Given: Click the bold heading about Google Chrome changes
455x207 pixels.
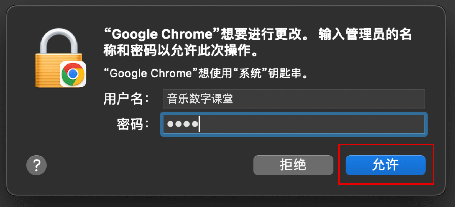Looking at the screenshot, I should [x=258, y=42].
